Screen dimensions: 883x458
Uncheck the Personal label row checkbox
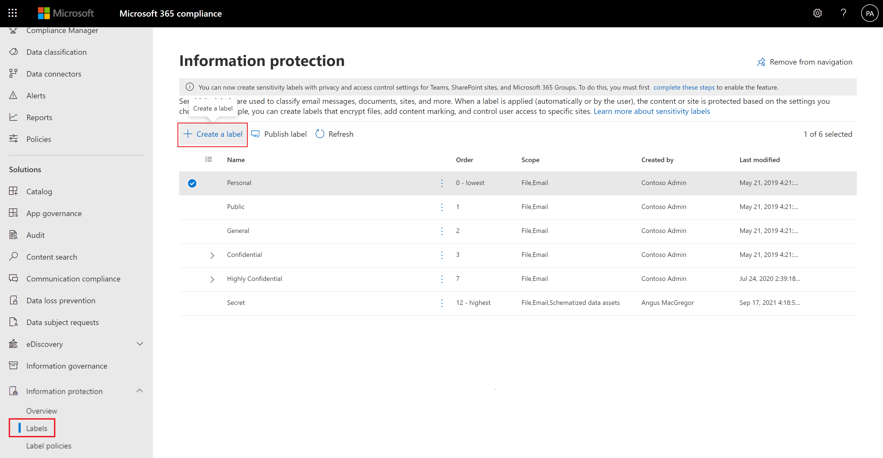tap(192, 183)
